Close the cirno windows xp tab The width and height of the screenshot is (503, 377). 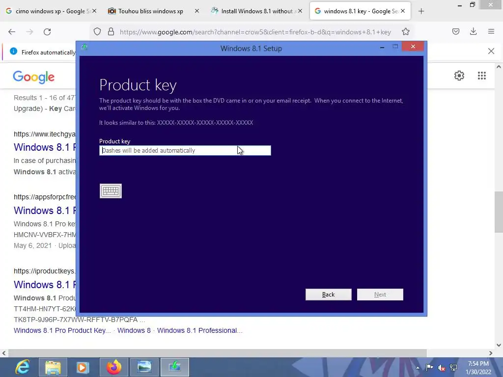tap(94, 11)
